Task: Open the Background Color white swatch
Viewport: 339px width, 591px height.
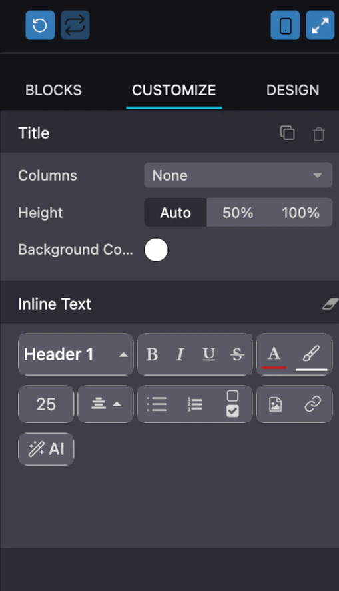Action: [156, 249]
